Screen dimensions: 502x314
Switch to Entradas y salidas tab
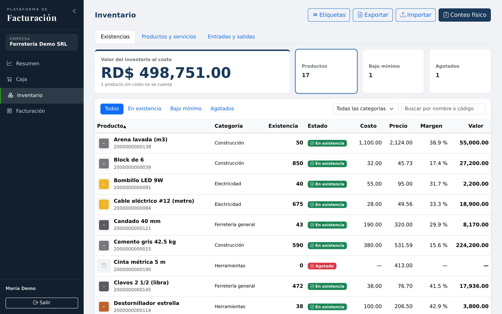coord(231,37)
